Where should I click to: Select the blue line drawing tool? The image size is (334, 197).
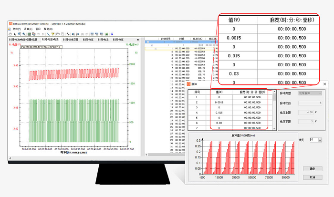pyautogui.click(x=48, y=34)
